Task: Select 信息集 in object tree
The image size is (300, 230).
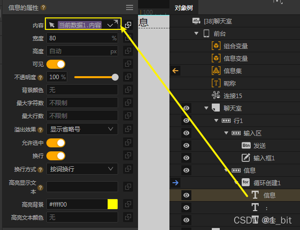Action: pos(233,71)
